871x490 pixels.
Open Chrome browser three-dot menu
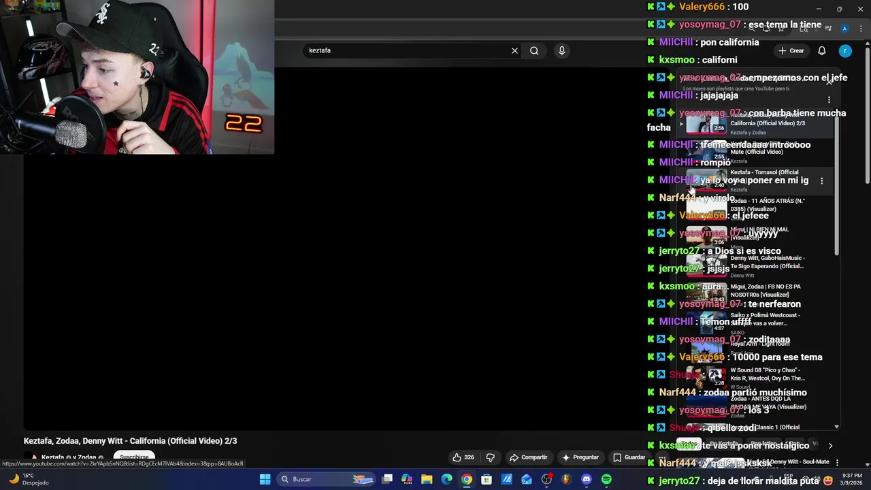point(861,29)
